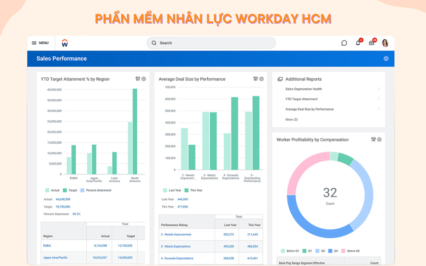The width and height of the screenshot is (426, 266).
Task: Click the Additional Reports icon
Action: pos(280,79)
